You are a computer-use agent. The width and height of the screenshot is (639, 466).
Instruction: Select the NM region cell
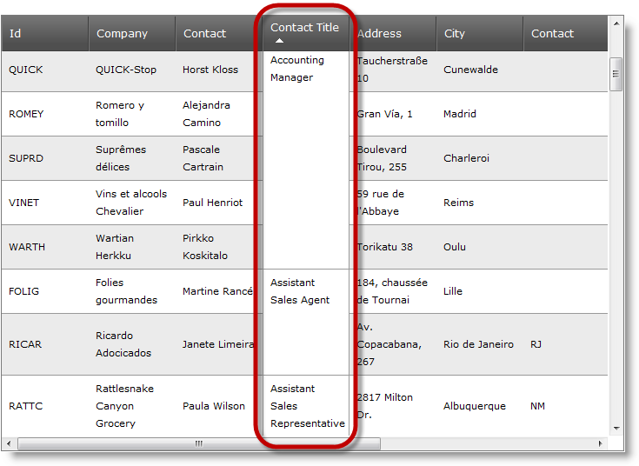[565, 406]
